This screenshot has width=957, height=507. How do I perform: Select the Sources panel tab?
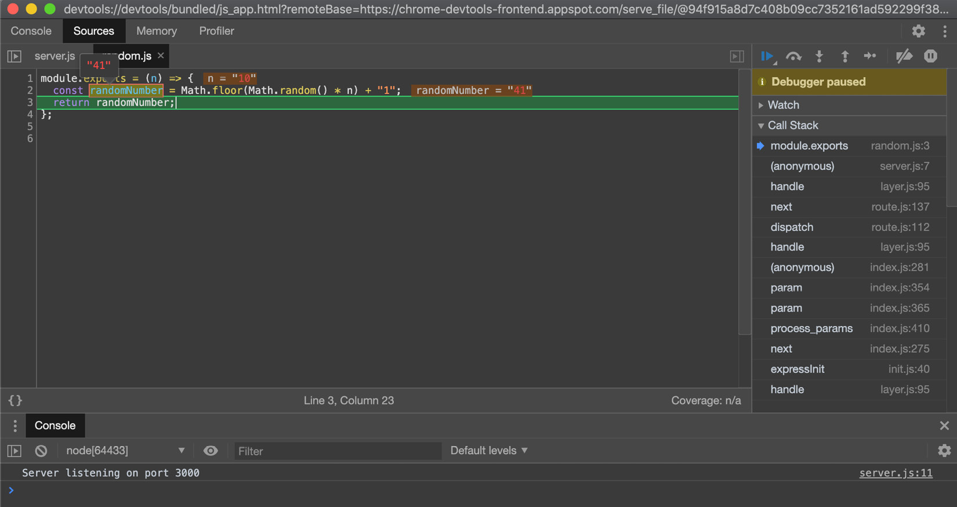[94, 31]
